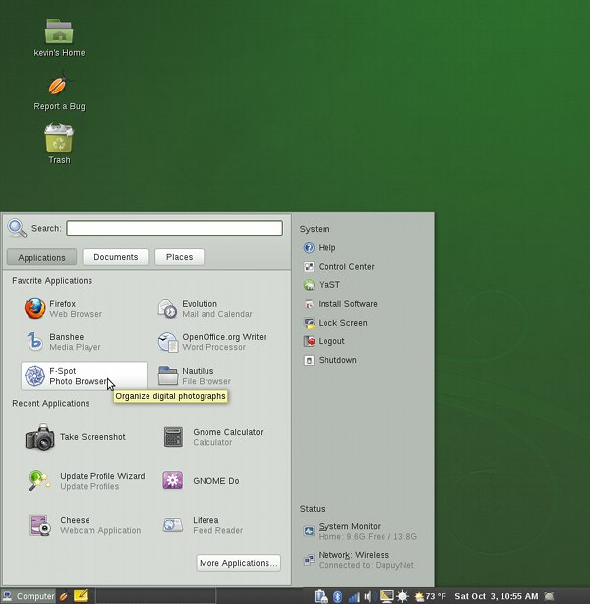Image resolution: width=590 pixels, height=604 pixels.
Task: Click the weather 73 °F applet
Action: tap(430, 596)
